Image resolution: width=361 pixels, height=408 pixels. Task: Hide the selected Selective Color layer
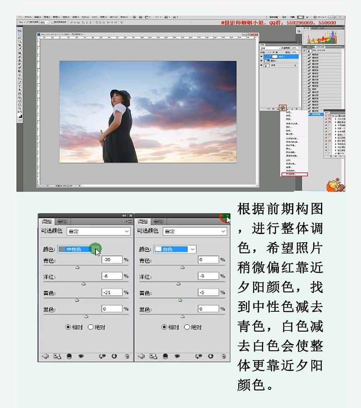click(x=261, y=56)
